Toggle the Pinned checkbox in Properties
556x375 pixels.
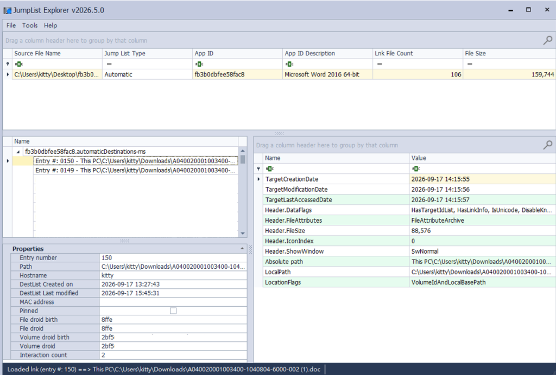pyautogui.click(x=173, y=311)
